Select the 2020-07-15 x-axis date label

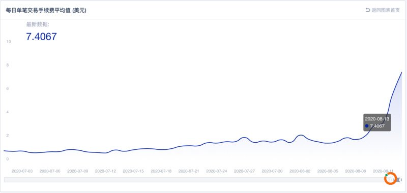pyautogui.click(x=133, y=171)
